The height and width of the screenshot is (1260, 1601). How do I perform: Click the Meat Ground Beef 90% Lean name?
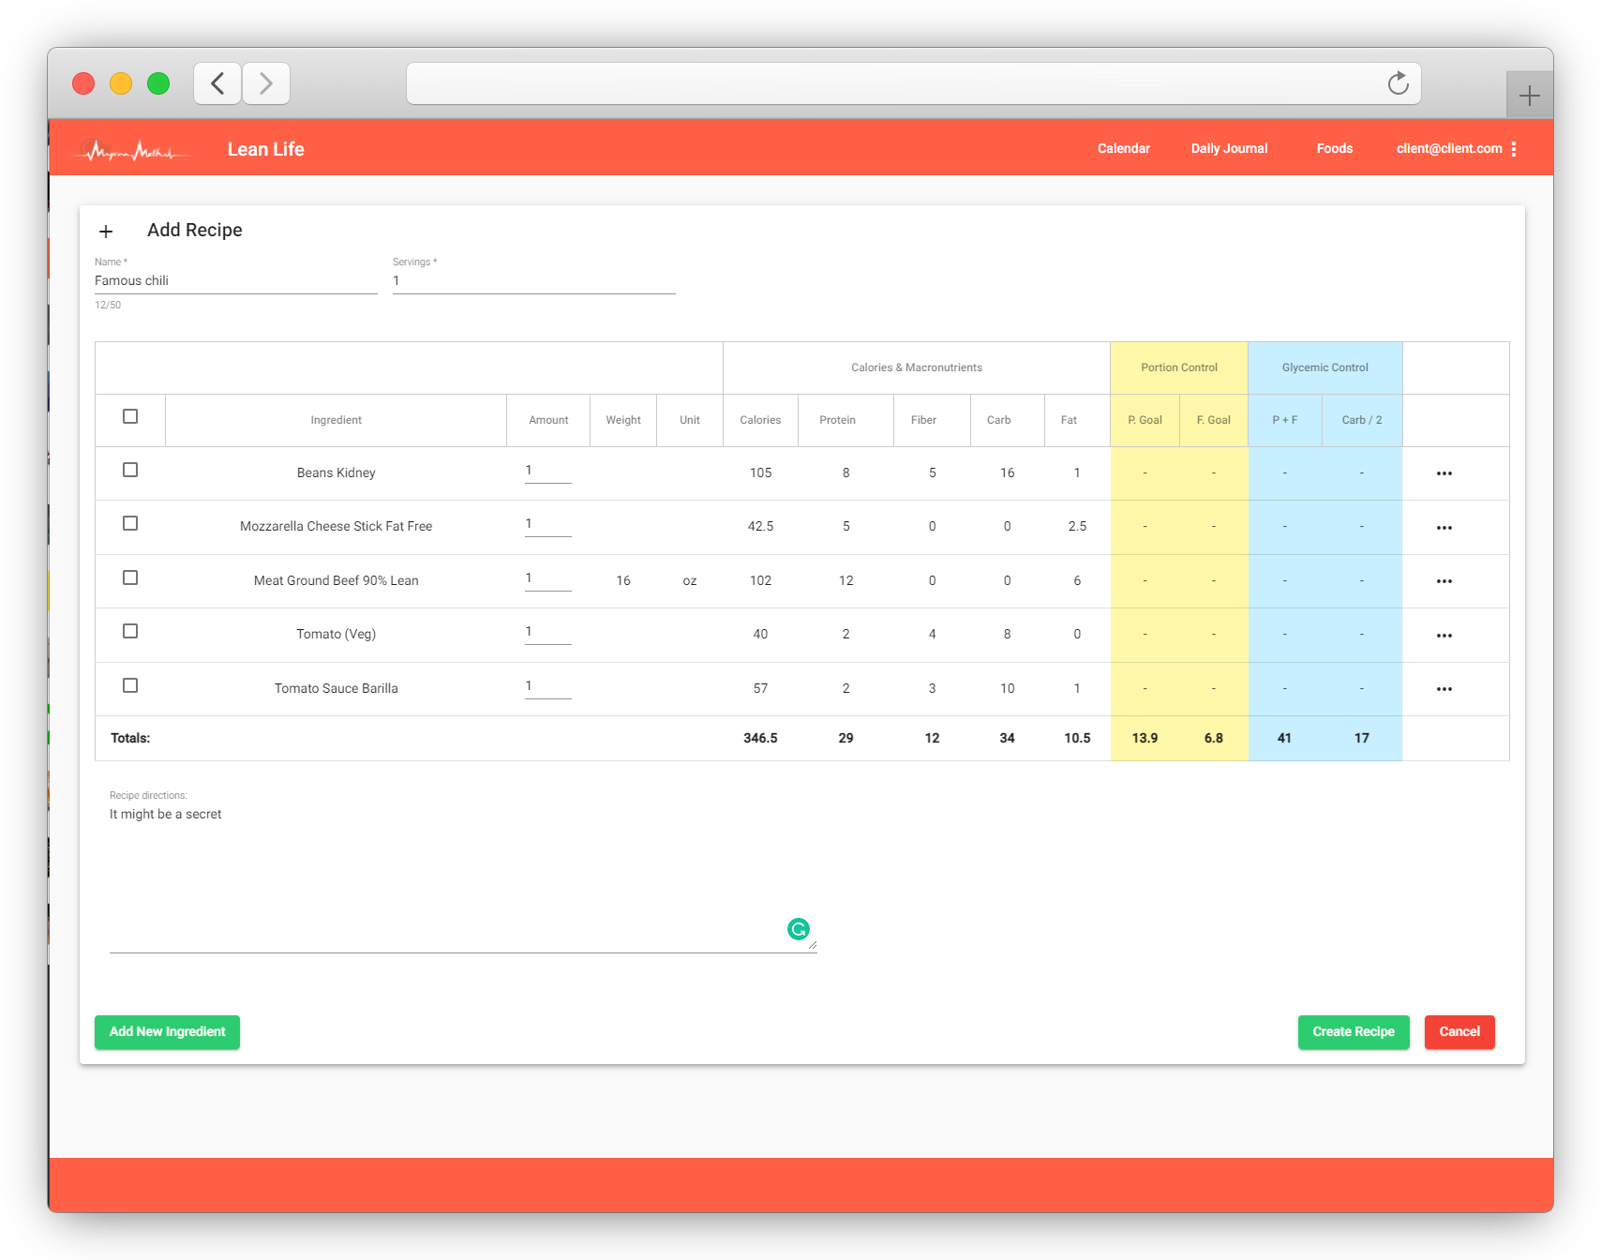click(336, 580)
